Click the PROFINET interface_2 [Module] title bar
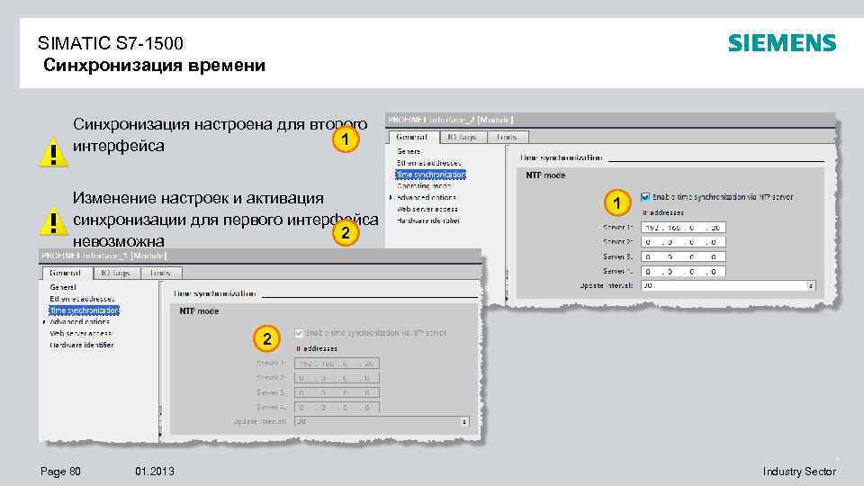This screenshot has height=486, width=864. coord(610,120)
